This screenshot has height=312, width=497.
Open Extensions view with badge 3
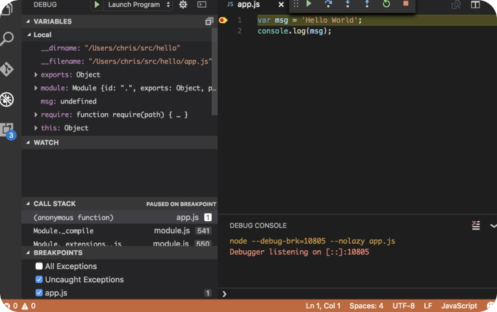click(x=8, y=131)
